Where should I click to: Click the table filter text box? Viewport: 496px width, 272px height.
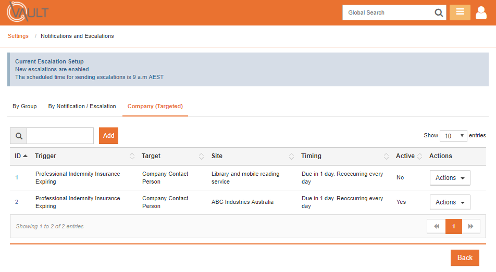[60, 136]
